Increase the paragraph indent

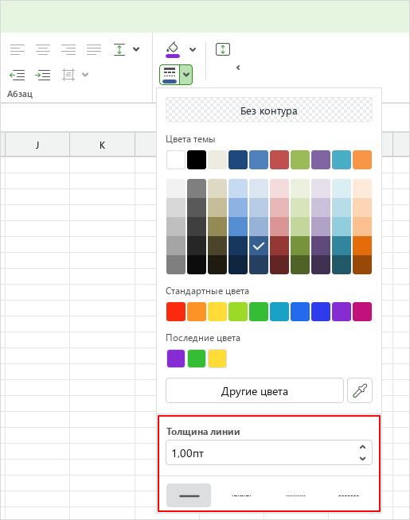coord(43,75)
